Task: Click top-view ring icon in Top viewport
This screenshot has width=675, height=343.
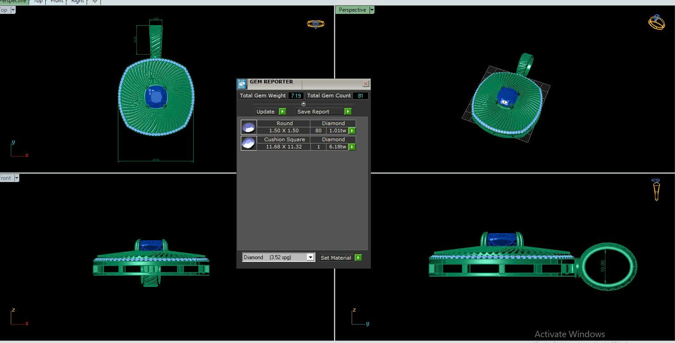Action: click(x=316, y=24)
